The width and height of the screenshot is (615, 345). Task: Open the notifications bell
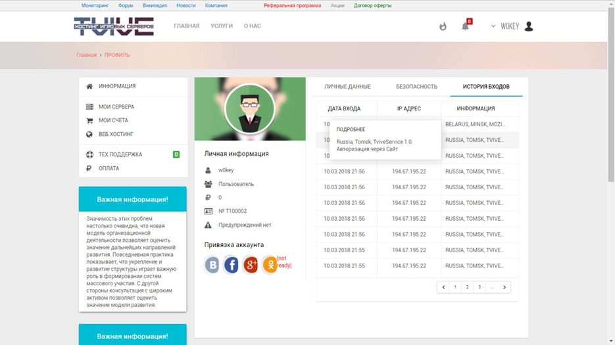click(466, 26)
